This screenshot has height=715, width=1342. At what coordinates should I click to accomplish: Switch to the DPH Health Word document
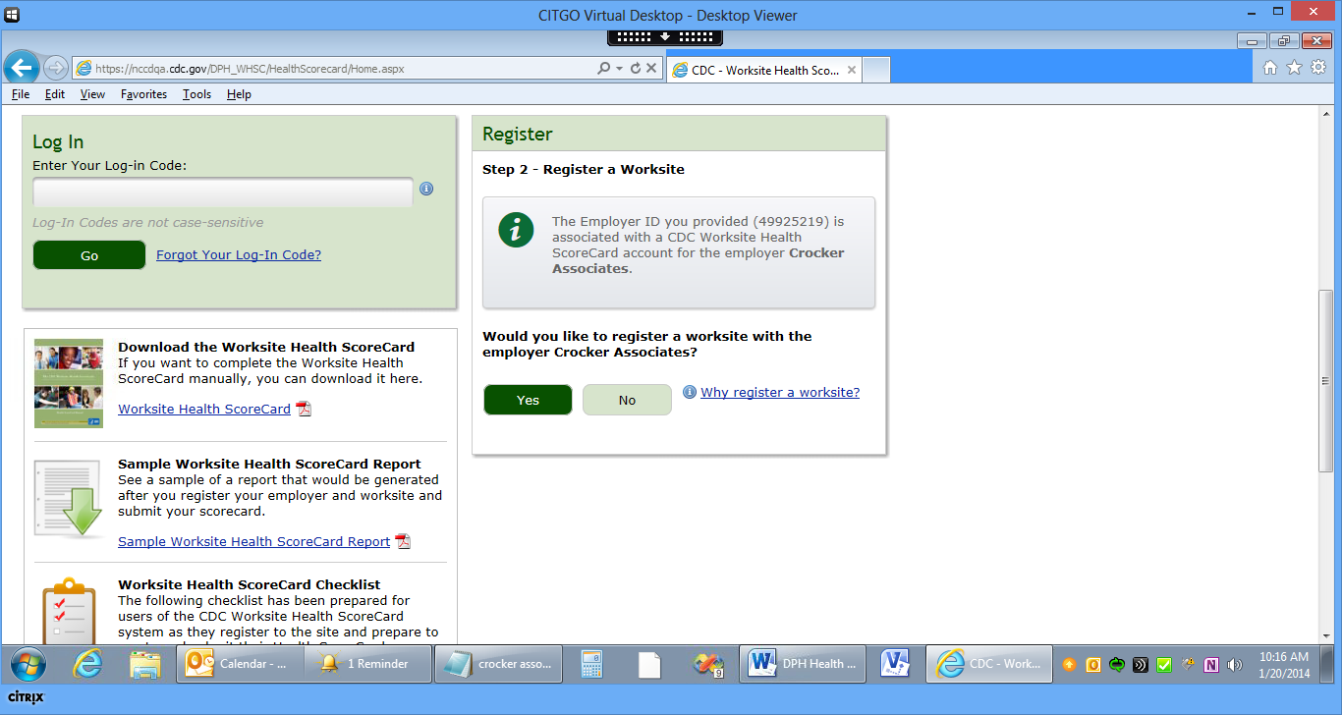click(x=804, y=664)
